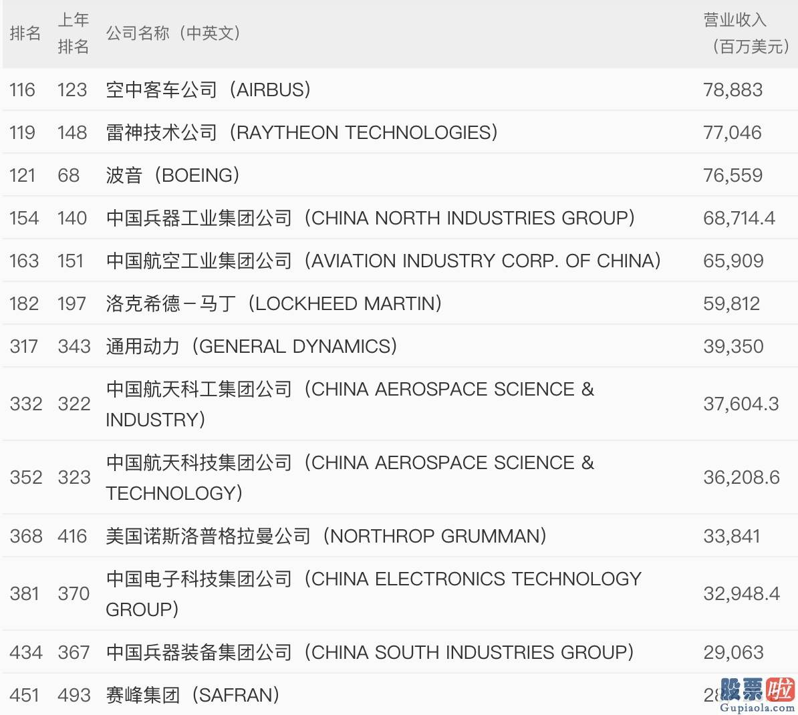Image resolution: width=798 pixels, height=715 pixels.
Task: Select the 营业收入（百万美元）column header
Action: [747, 33]
